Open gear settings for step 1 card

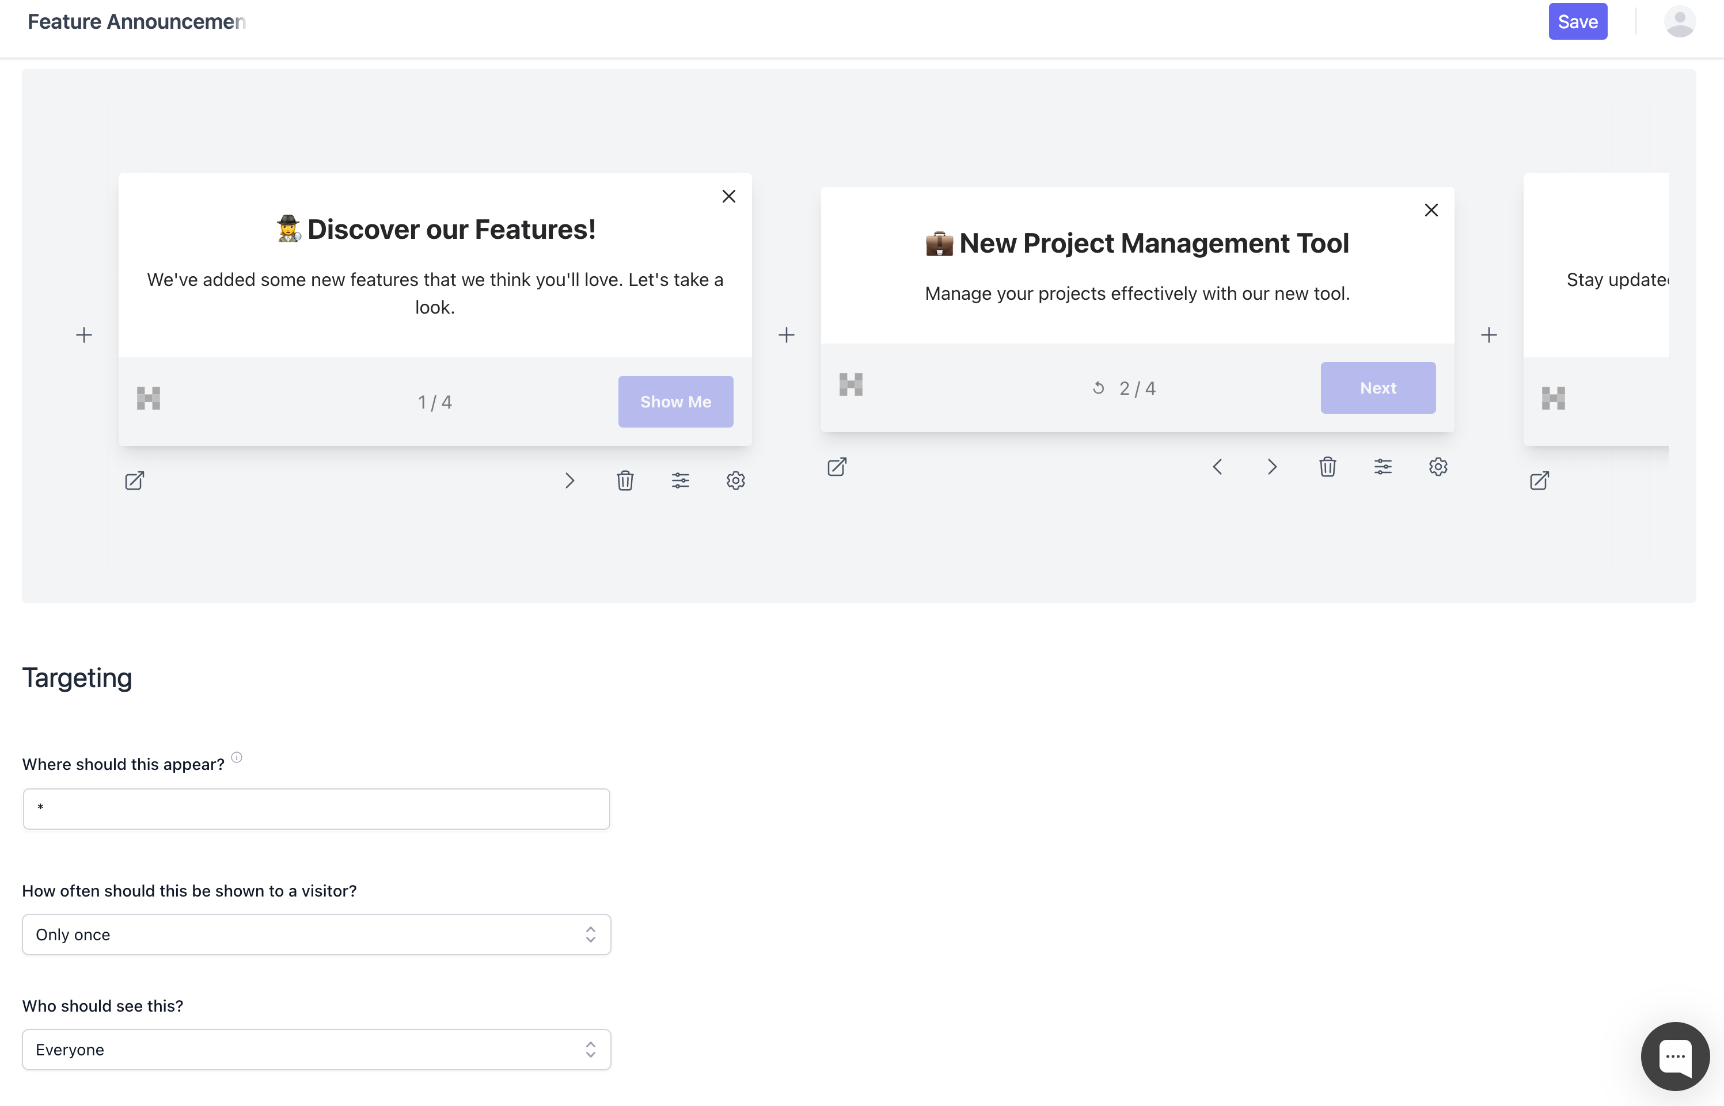point(735,480)
